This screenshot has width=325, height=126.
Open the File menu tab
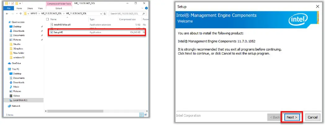(x=9, y=9)
